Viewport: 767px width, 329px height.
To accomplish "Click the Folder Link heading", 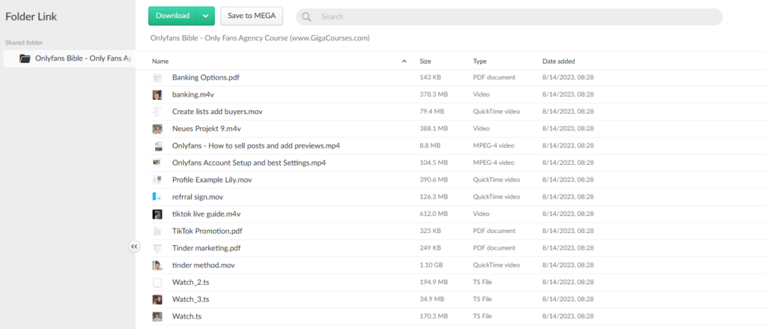I will (31, 16).
